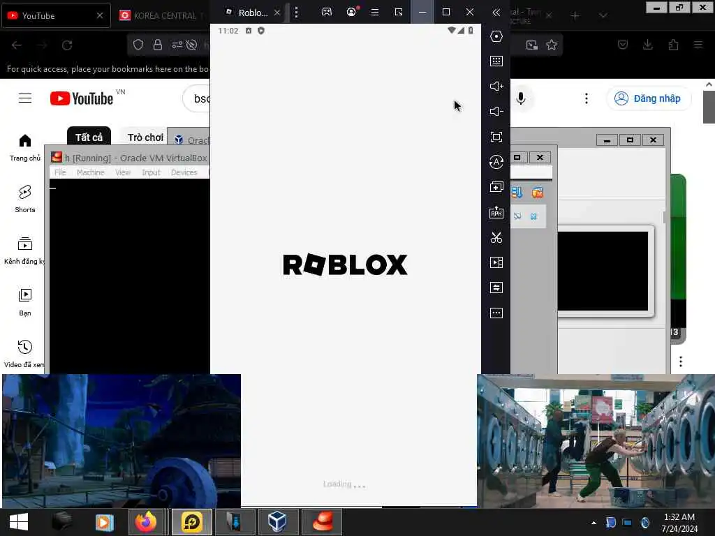715x536 pixels.
Task: Open Video đã xem history in the sidebar
Action: coord(25,354)
